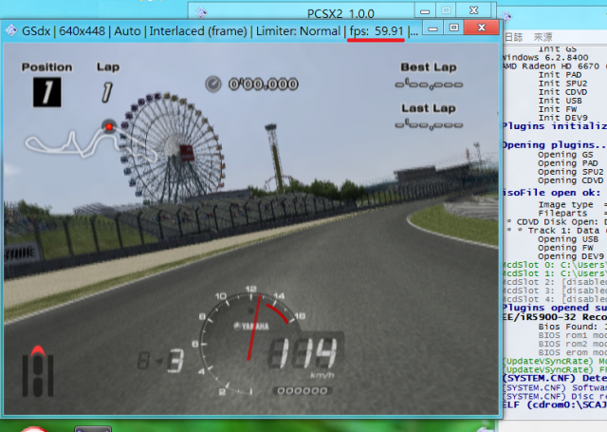This screenshot has height=432, width=607.
Task: Select the isoFile open ok log line
Action: tap(552, 193)
